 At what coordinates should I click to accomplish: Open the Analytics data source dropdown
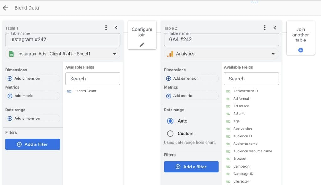[273, 54]
